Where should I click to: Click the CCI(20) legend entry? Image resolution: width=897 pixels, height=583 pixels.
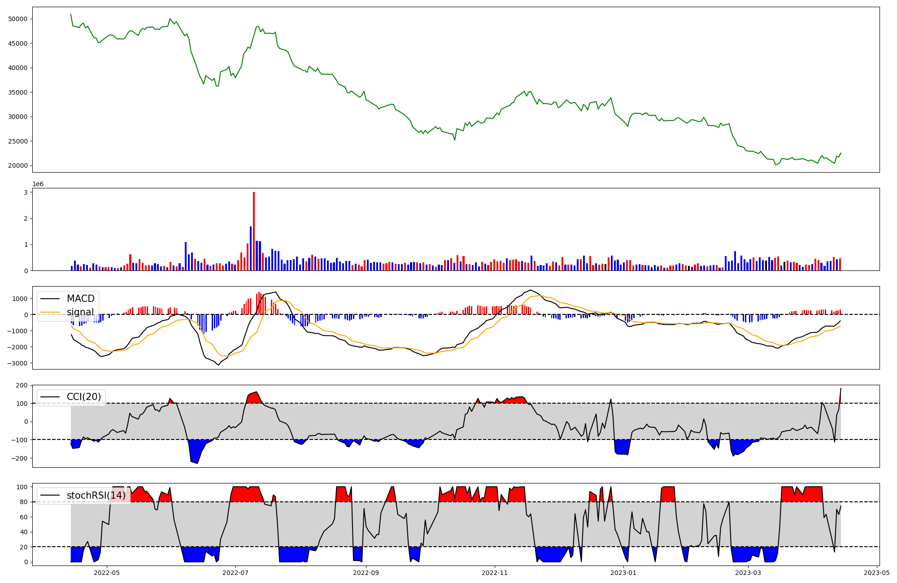[83, 397]
